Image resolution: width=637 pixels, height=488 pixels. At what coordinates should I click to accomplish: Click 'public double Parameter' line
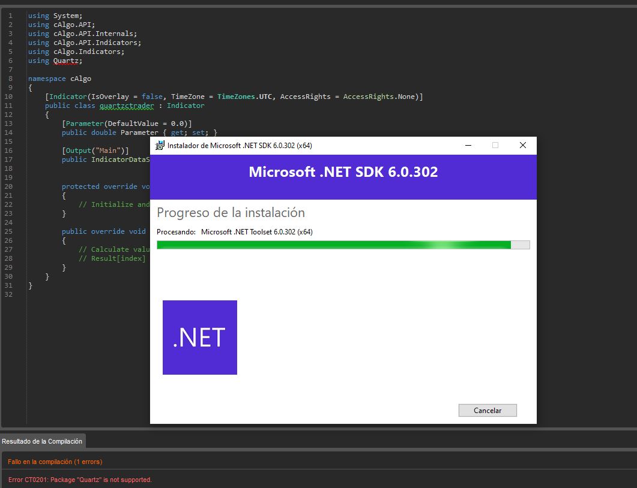[x=139, y=132]
